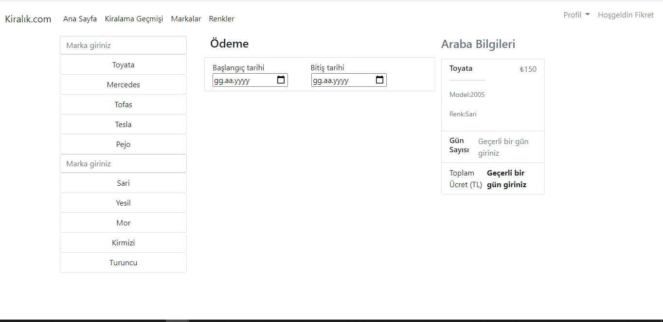Viewport: 663px width, 322px height.
Task: Click the Kiralık.com logo
Action: [28, 18]
